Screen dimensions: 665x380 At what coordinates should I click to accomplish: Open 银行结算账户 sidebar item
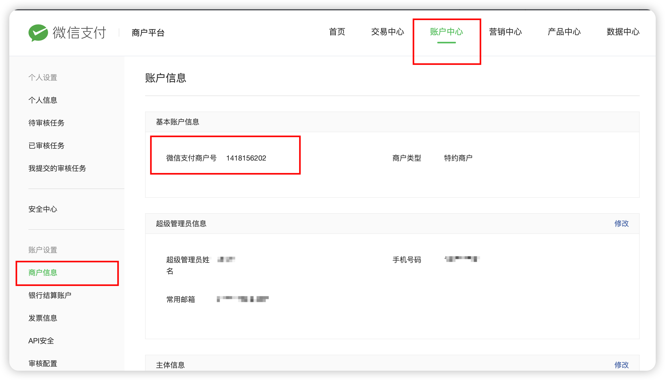50,295
